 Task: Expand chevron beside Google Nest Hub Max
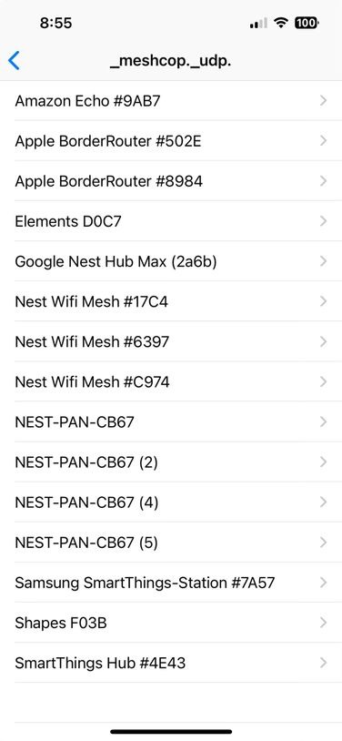[x=323, y=261]
